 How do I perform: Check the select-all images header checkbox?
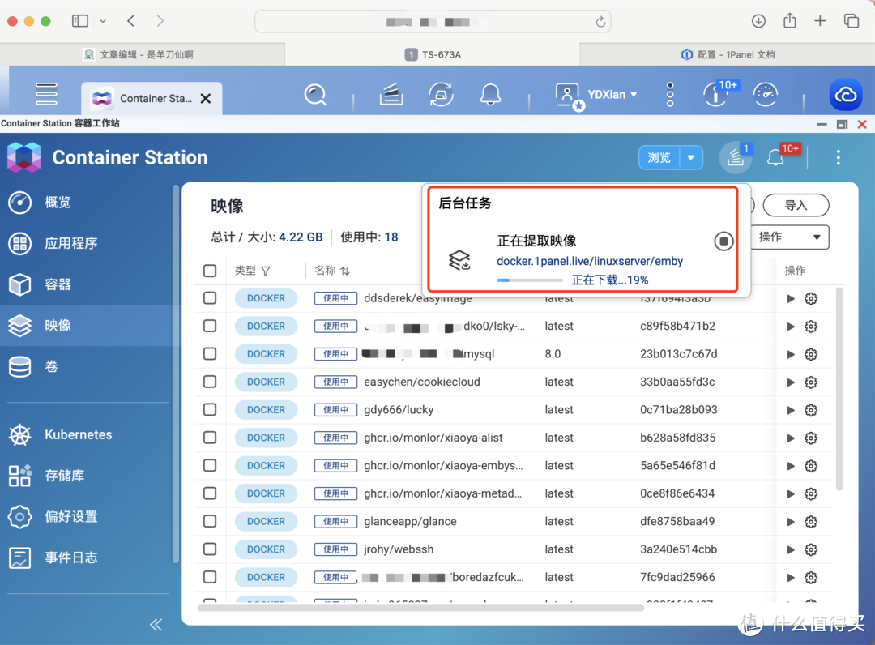[x=210, y=271]
